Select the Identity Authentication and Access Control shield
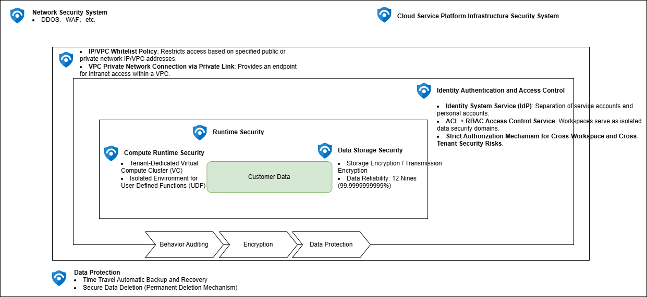 pos(424,91)
